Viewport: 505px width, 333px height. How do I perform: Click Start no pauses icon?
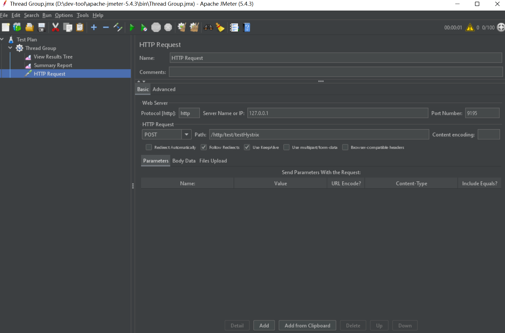click(144, 27)
